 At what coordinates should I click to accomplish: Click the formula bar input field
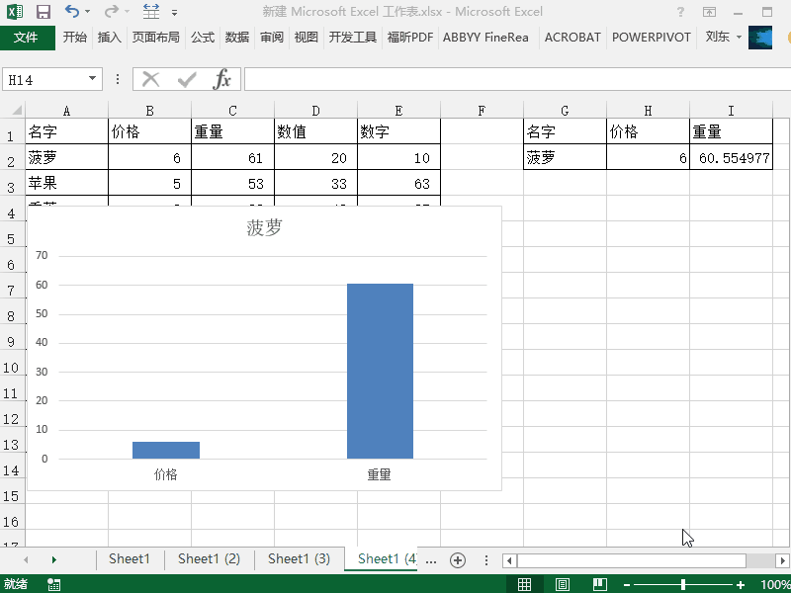[x=514, y=79]
